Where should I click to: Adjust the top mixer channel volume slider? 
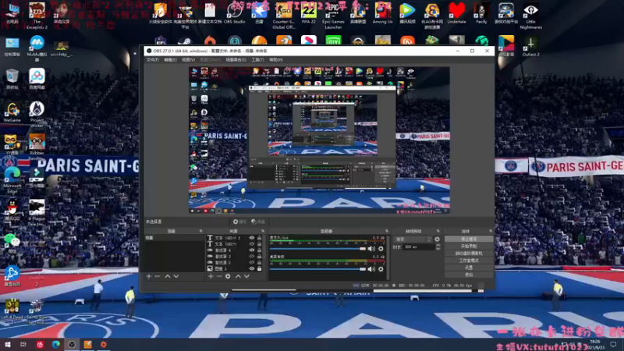(317, 249)
